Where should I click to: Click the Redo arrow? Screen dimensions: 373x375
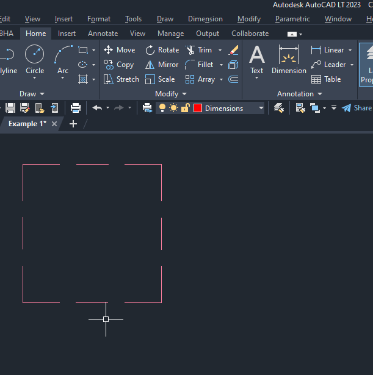tap(119, 108)
